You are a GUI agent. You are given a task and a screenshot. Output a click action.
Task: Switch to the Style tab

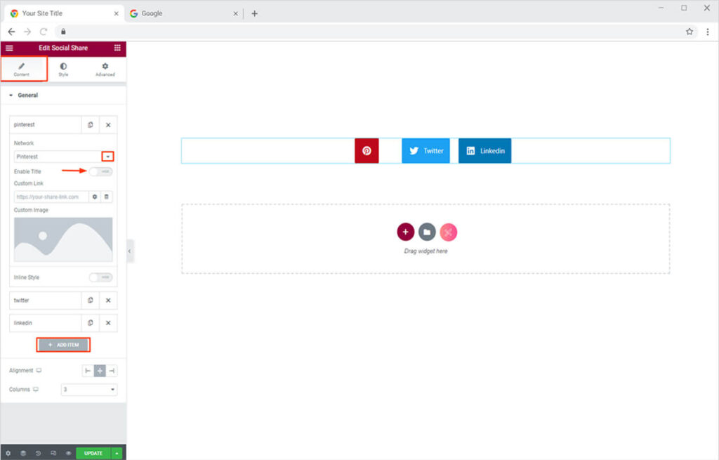point(63,69)
